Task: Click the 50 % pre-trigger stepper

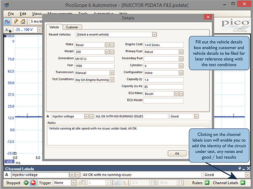Action: (x=179, y=183)
